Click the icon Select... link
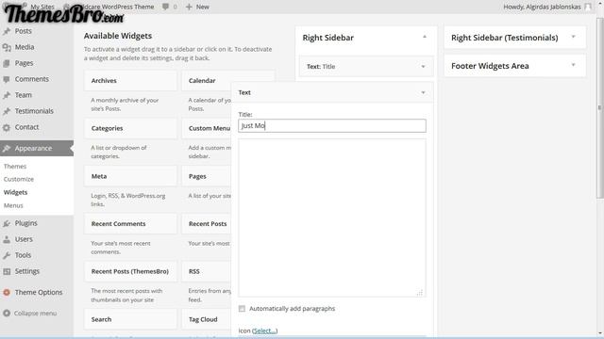Viewport: 604px width, 339px height. 264,331
